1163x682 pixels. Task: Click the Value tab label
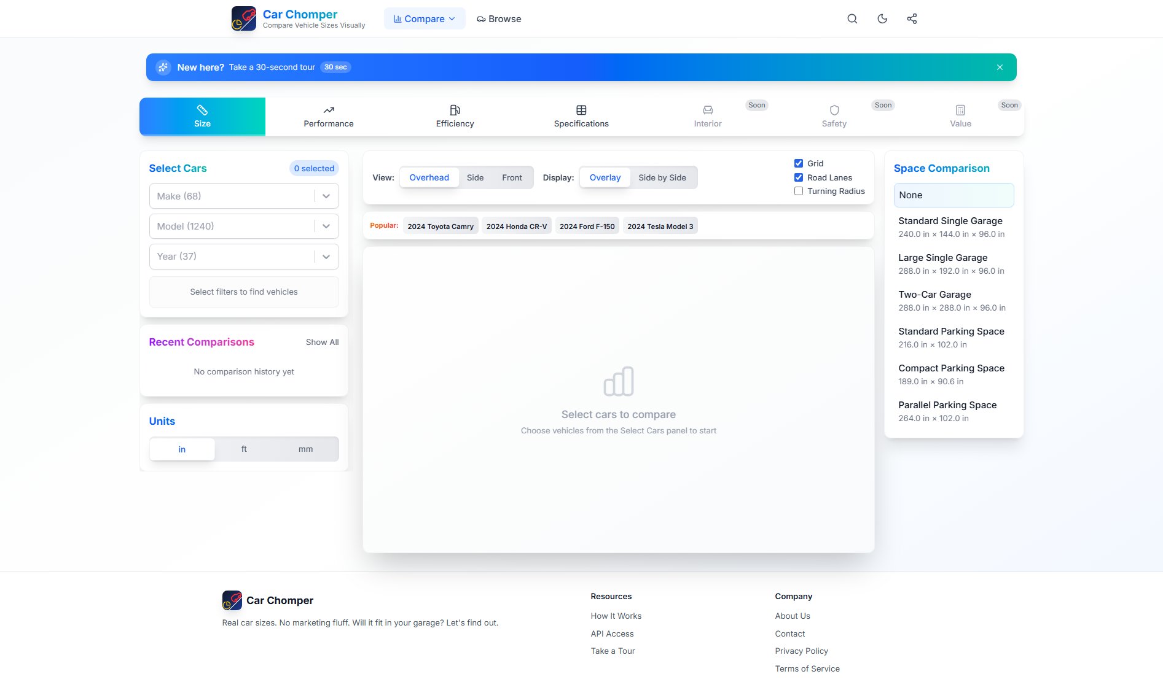[x=961, y=124]
